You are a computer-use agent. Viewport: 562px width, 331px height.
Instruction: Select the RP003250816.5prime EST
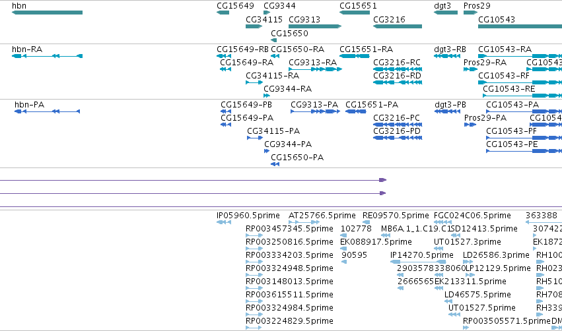click(254, 249)
